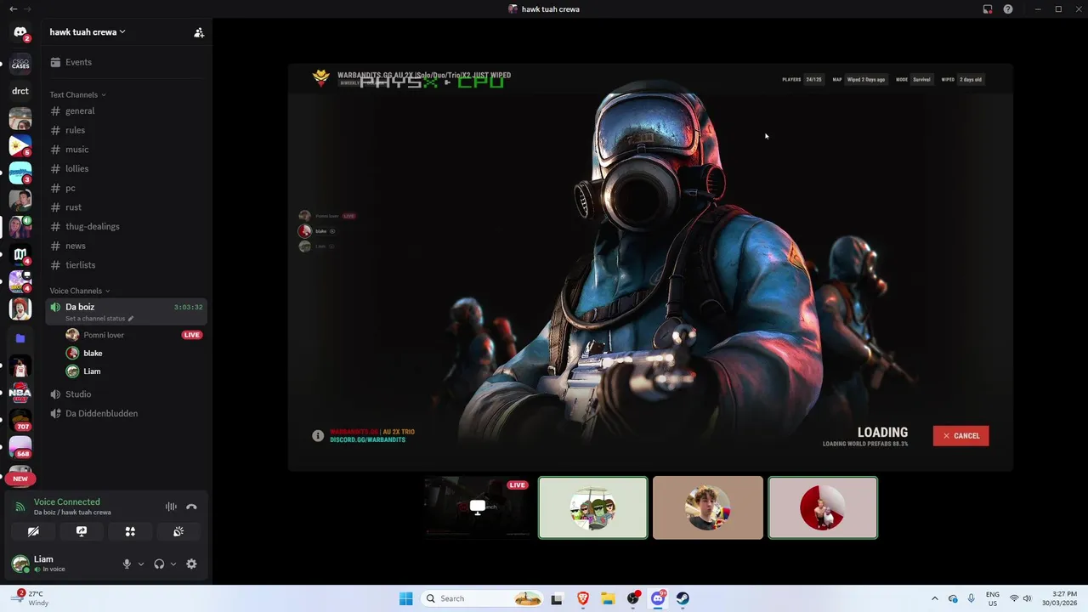Open input device options arrow beside microphone
Screen dimensions: 1088x612
pyautogui.click(x=141, y=564)
